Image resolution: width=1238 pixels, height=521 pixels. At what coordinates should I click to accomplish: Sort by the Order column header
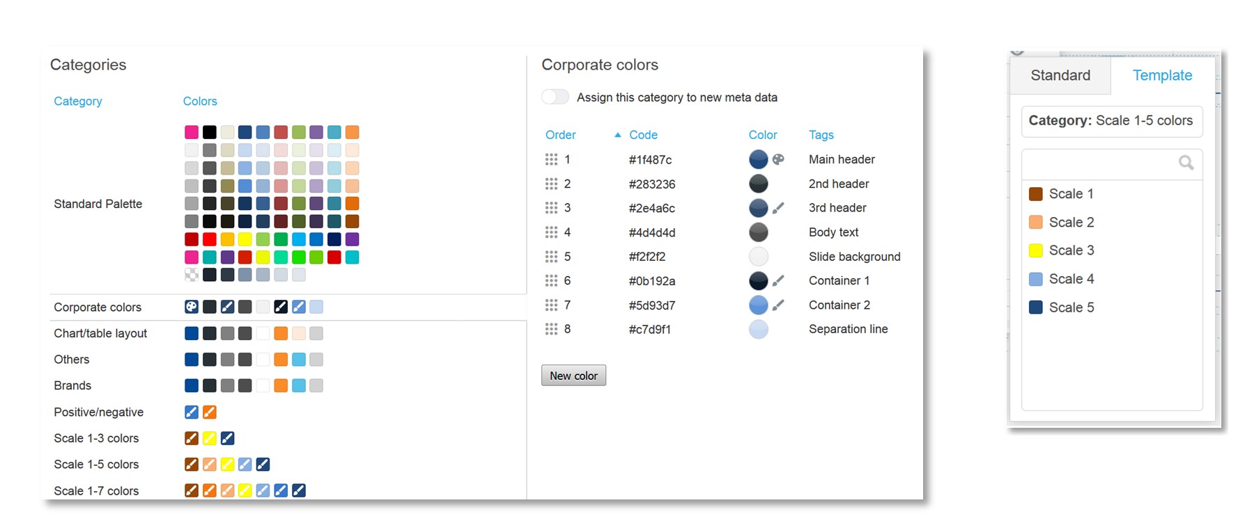click(560, 135)
